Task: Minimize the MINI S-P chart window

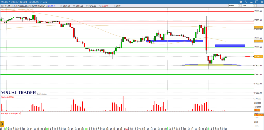Action: tap(251, 2)
